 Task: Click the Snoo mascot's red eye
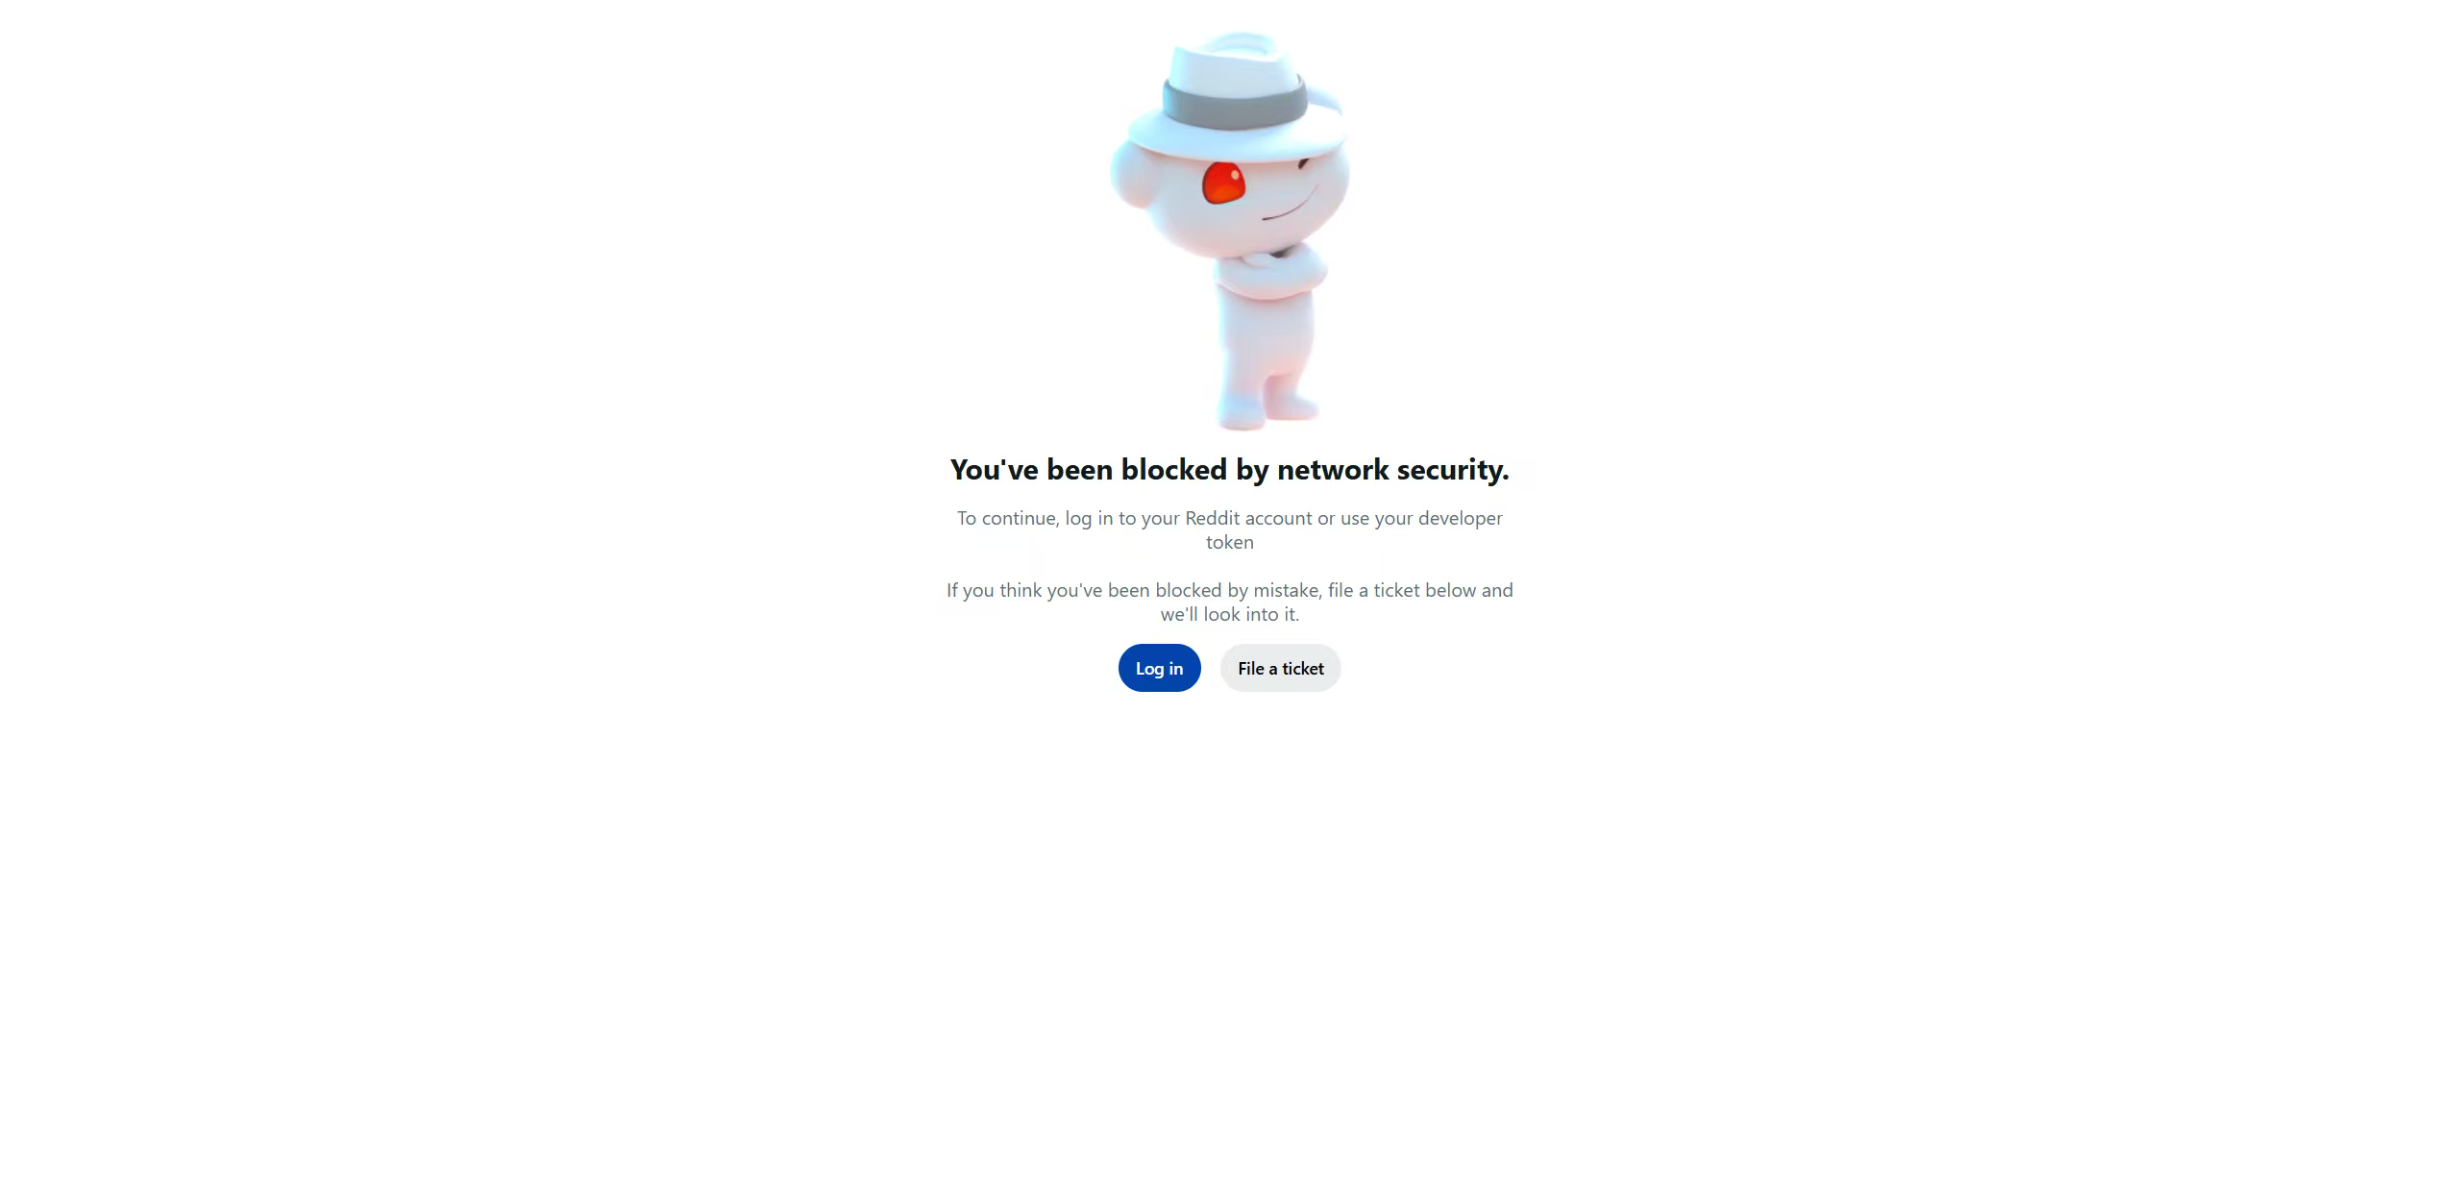click(x=1223, y=183)
